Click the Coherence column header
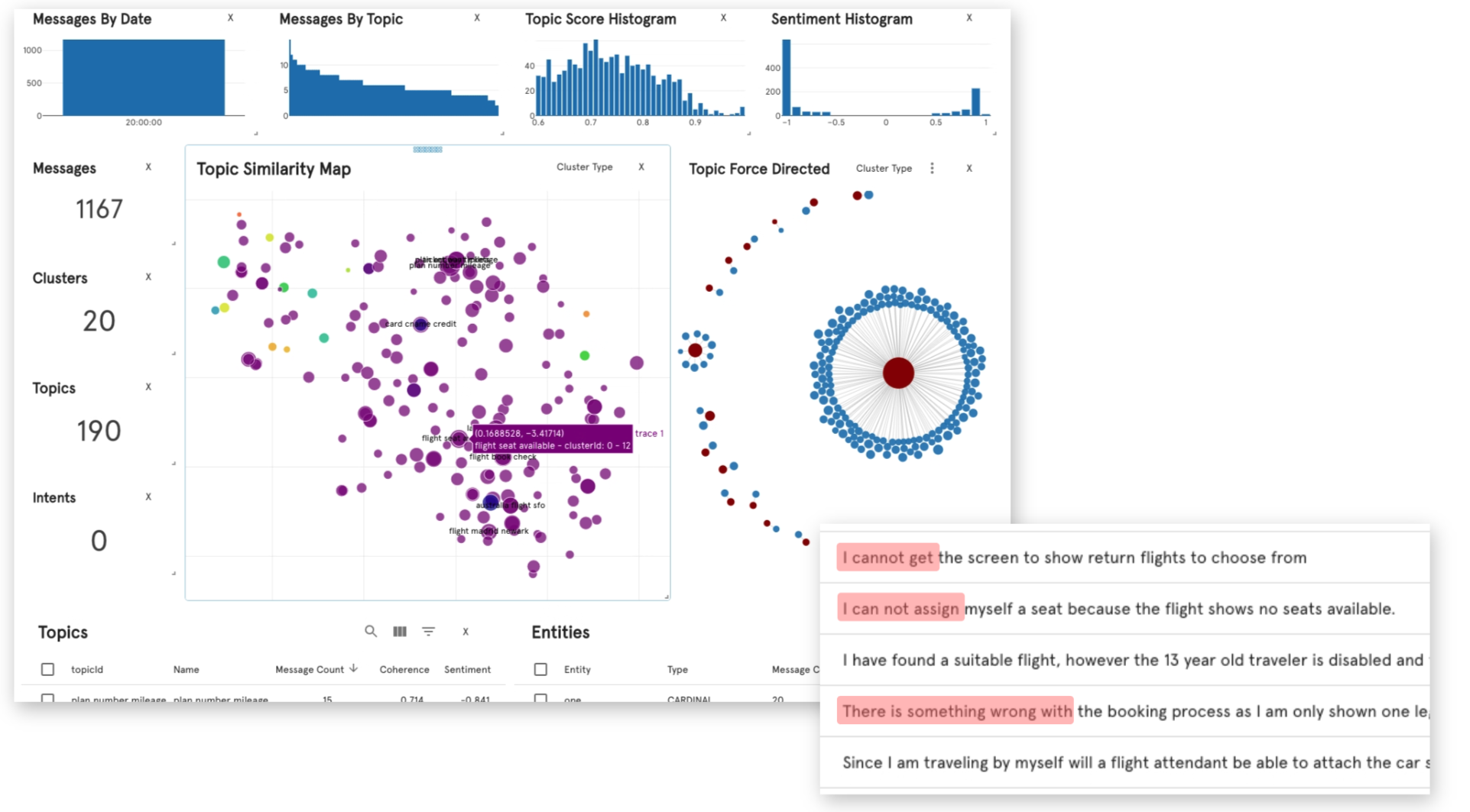 [404, 669]
